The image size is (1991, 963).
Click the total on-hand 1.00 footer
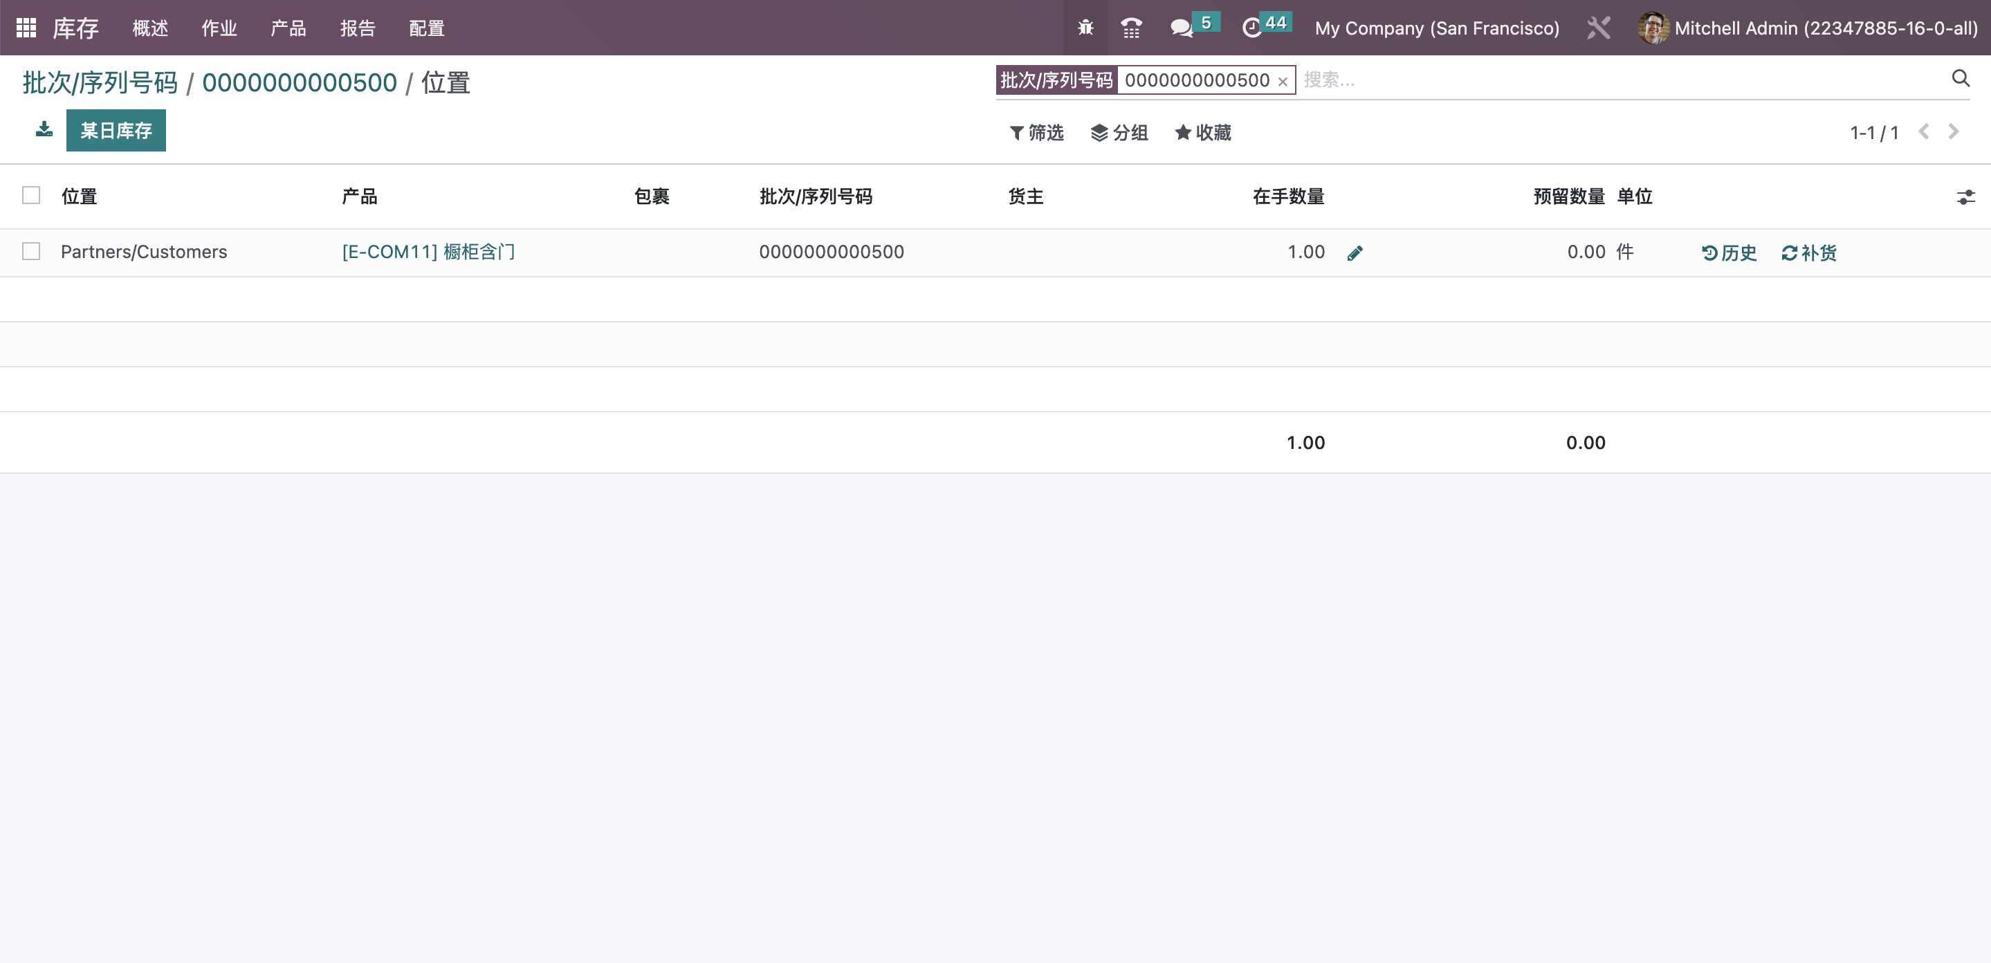tap(1305, 443)
